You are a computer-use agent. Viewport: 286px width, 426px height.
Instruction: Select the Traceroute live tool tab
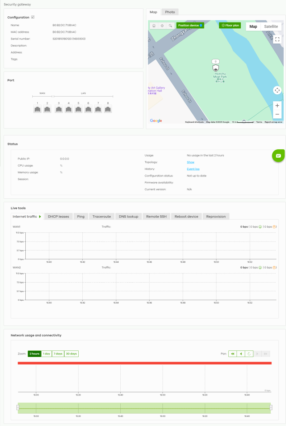pos(101,216)
